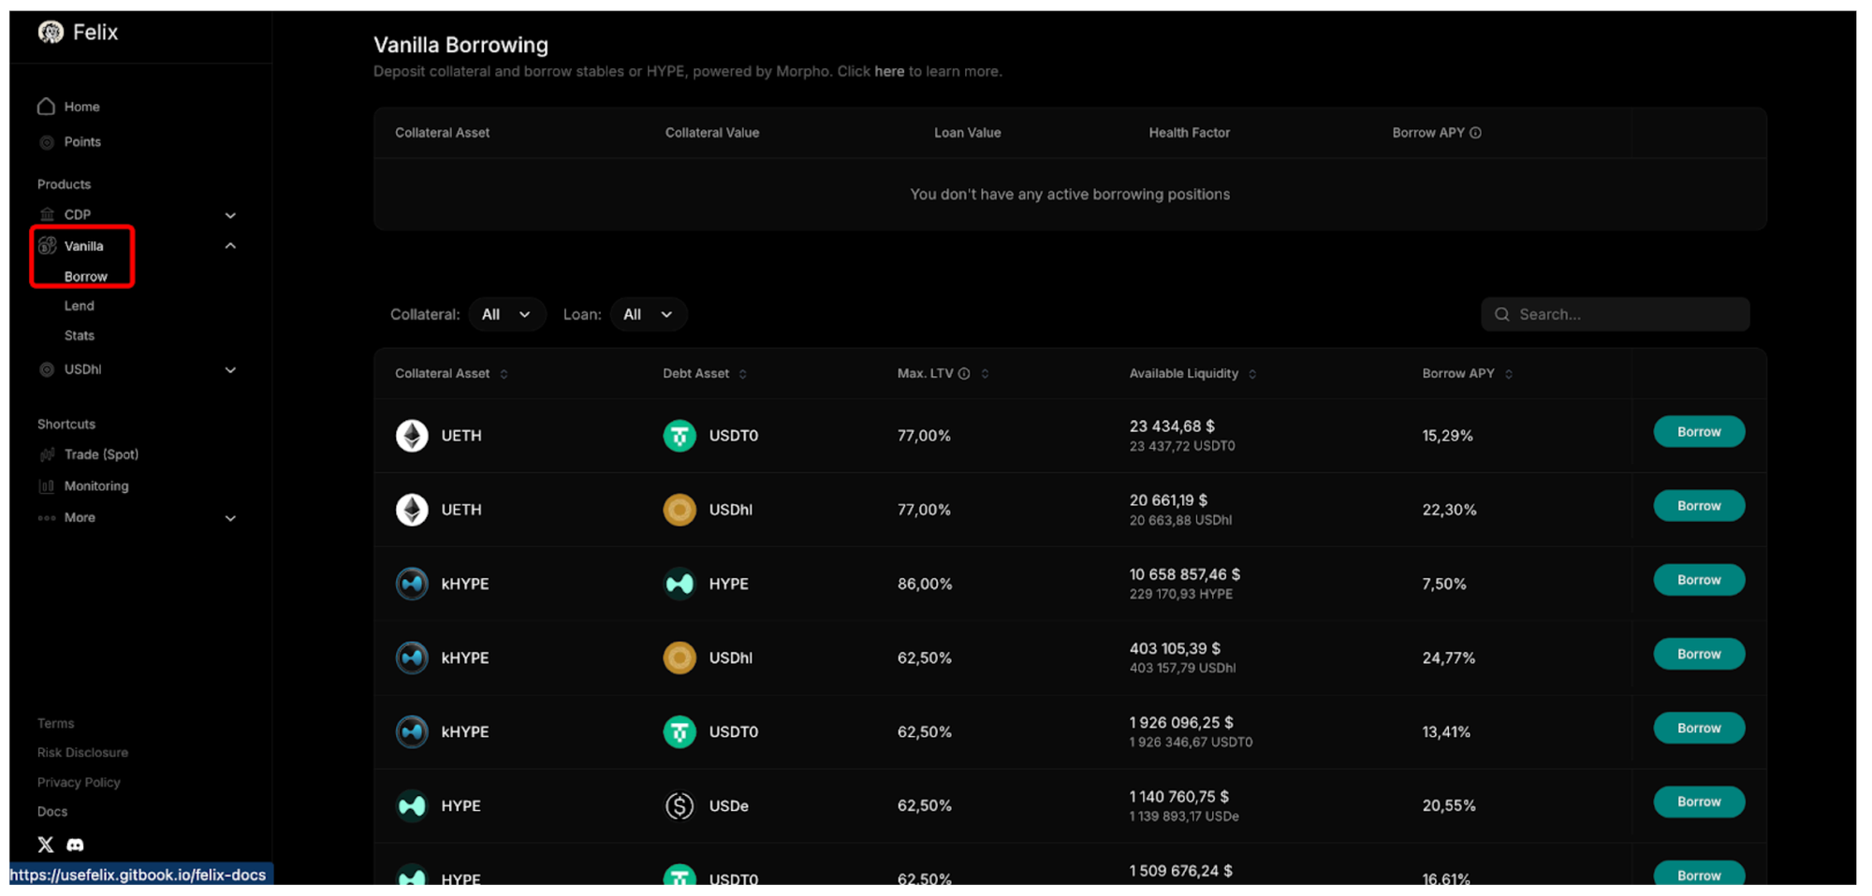Follow the 'here' learn more link

pos(888,72)
